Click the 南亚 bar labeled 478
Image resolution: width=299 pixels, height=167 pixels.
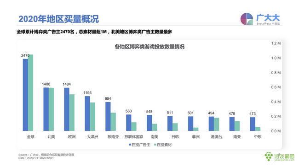coord(232,124)
